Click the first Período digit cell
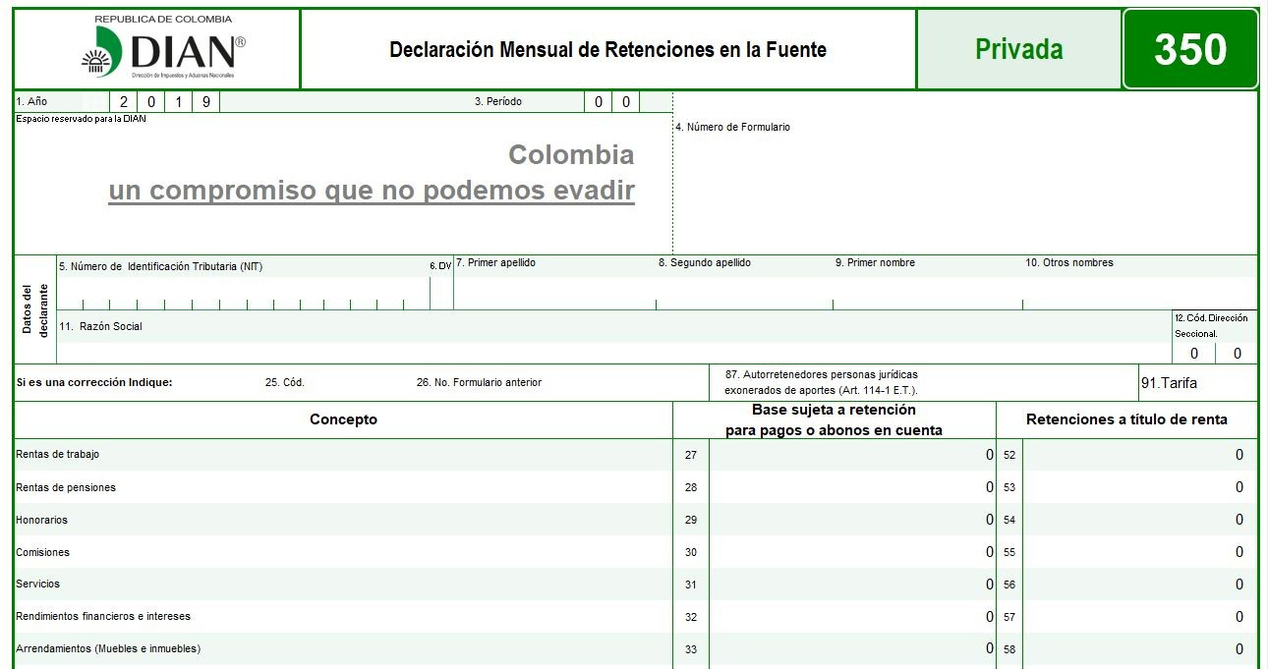 [x=598, y=101]
